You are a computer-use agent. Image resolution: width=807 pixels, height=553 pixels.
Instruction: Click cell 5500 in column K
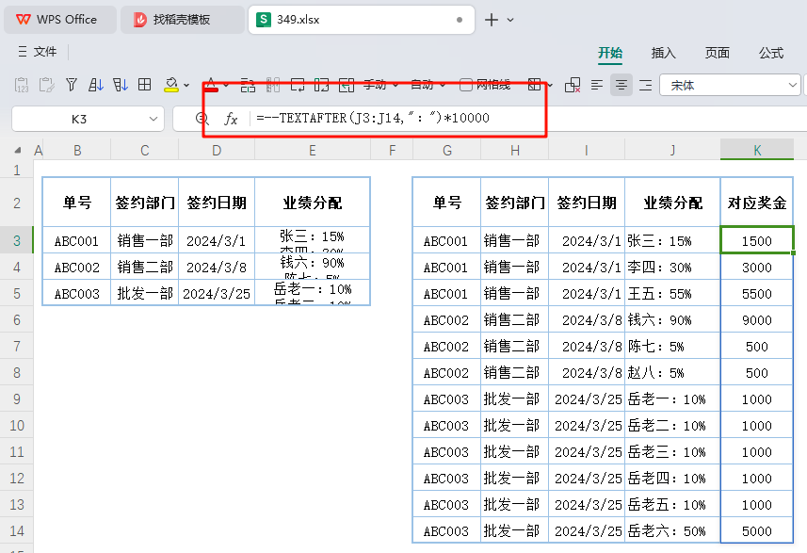pyautogui.click(x=756, y=294)
